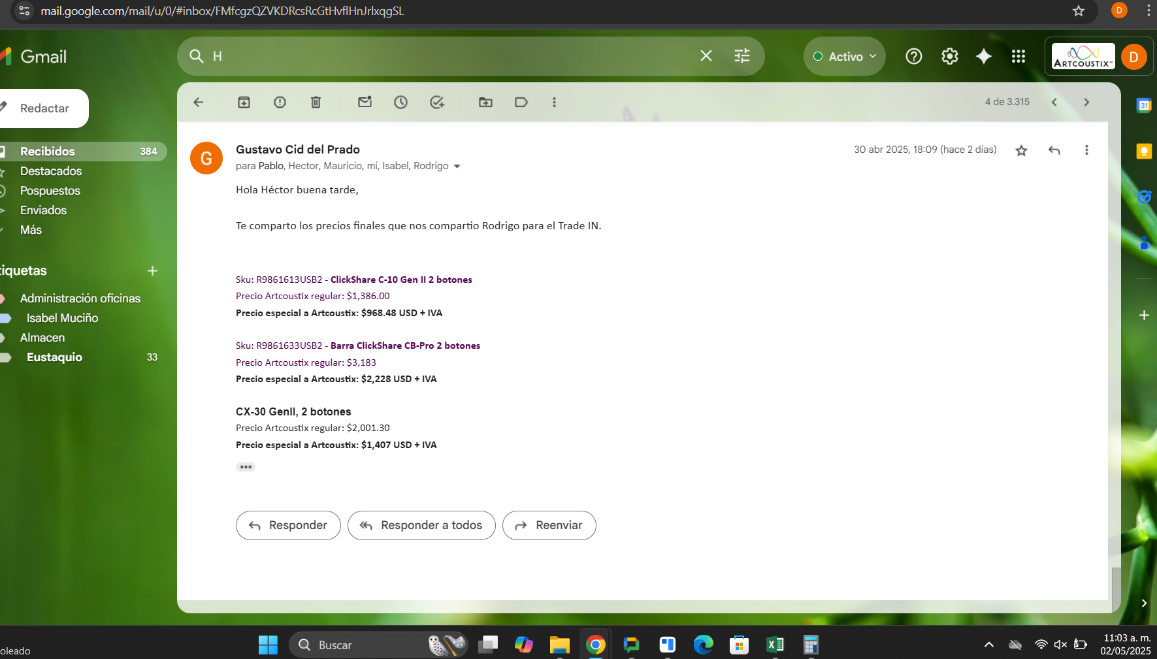Image resolution: width=1157 pixels, height=659 pixels.
Task: Open the Enviados folder
Action: point(43,210)
